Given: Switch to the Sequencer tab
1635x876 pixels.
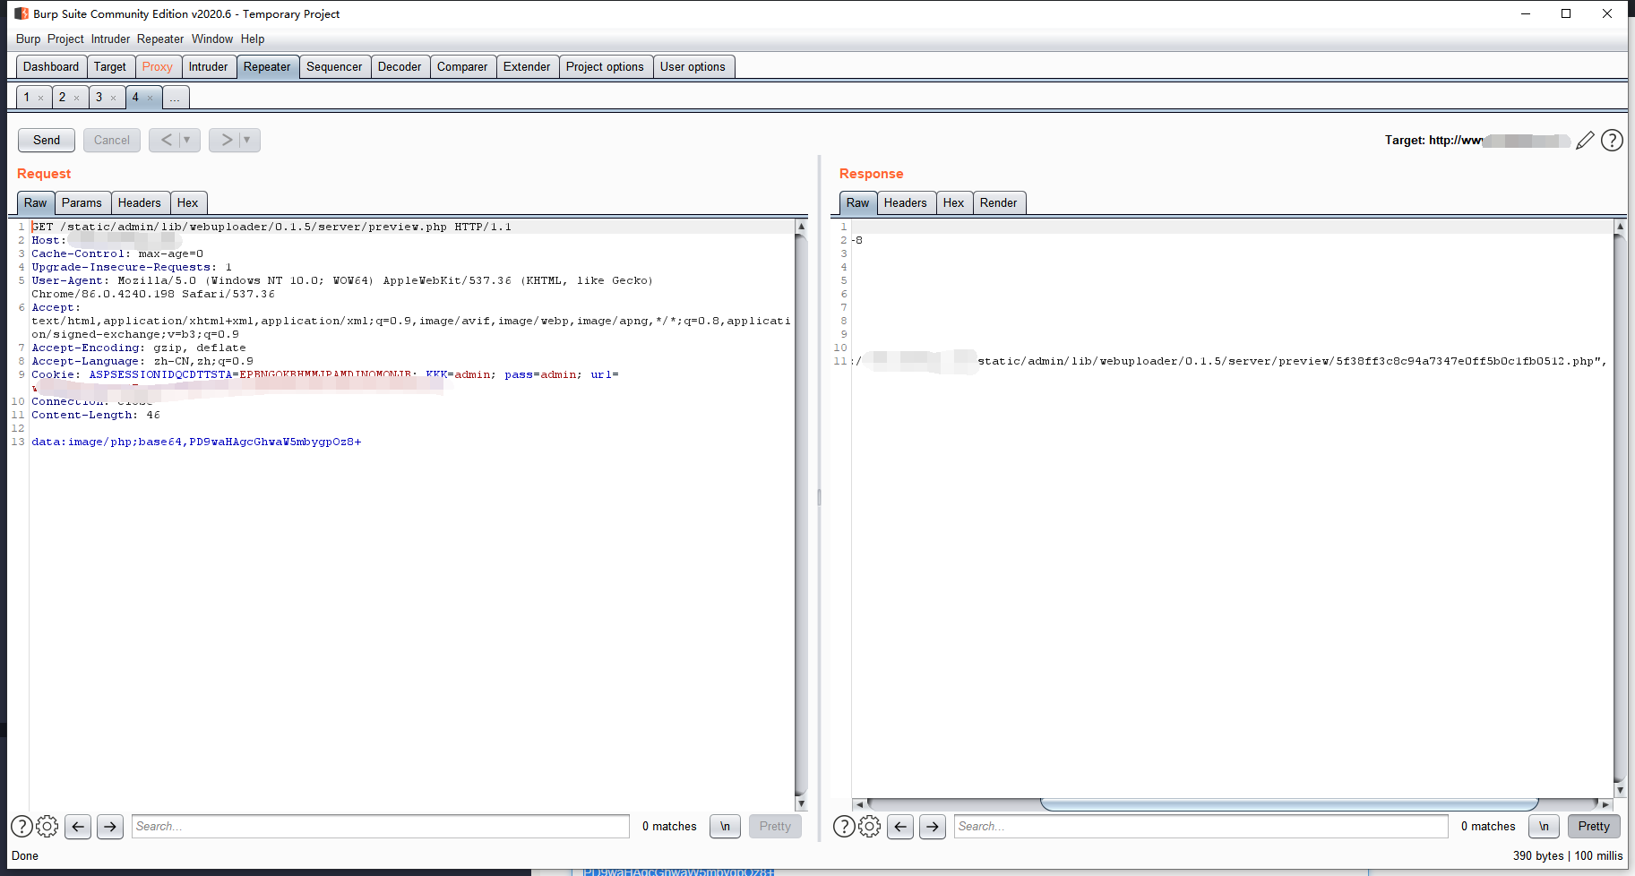Looking at the screenshot, I should click(334, 67).
